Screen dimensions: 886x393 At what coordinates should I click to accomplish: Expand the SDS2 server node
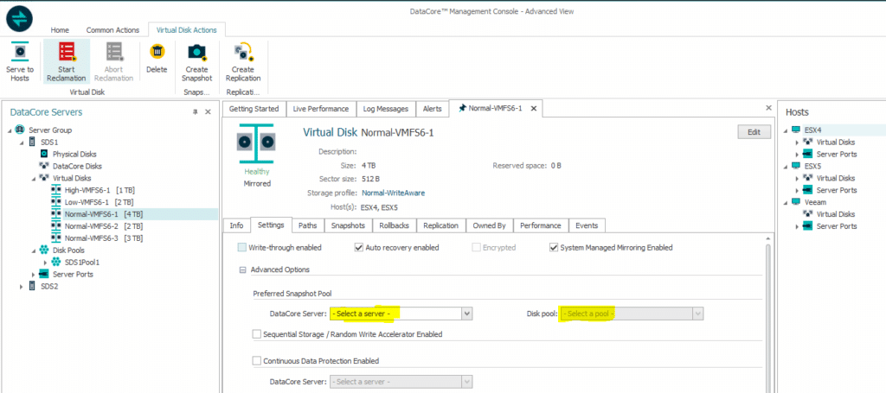point(22,287)
